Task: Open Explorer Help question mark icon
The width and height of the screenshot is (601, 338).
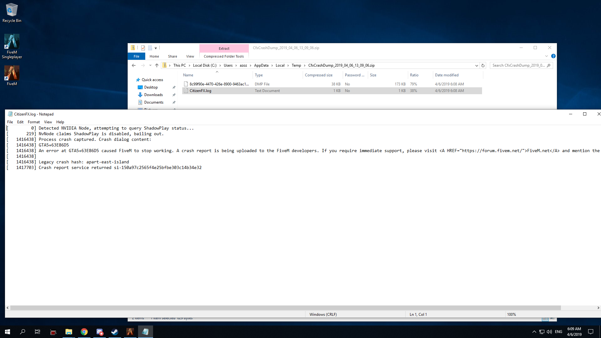Action: pos(553,56)
